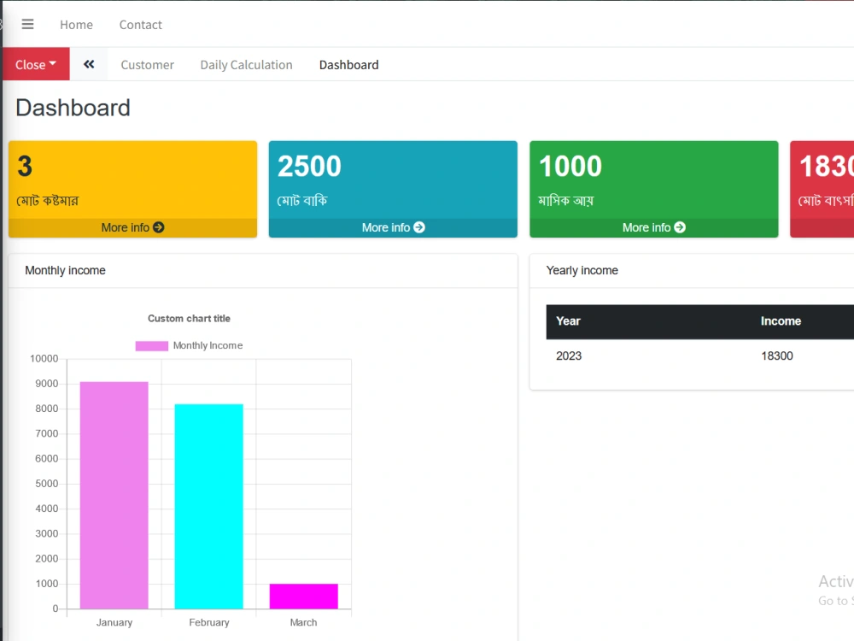Select the 18300 income cell
Screen dimensions: 854x641
tap(776, 356)
